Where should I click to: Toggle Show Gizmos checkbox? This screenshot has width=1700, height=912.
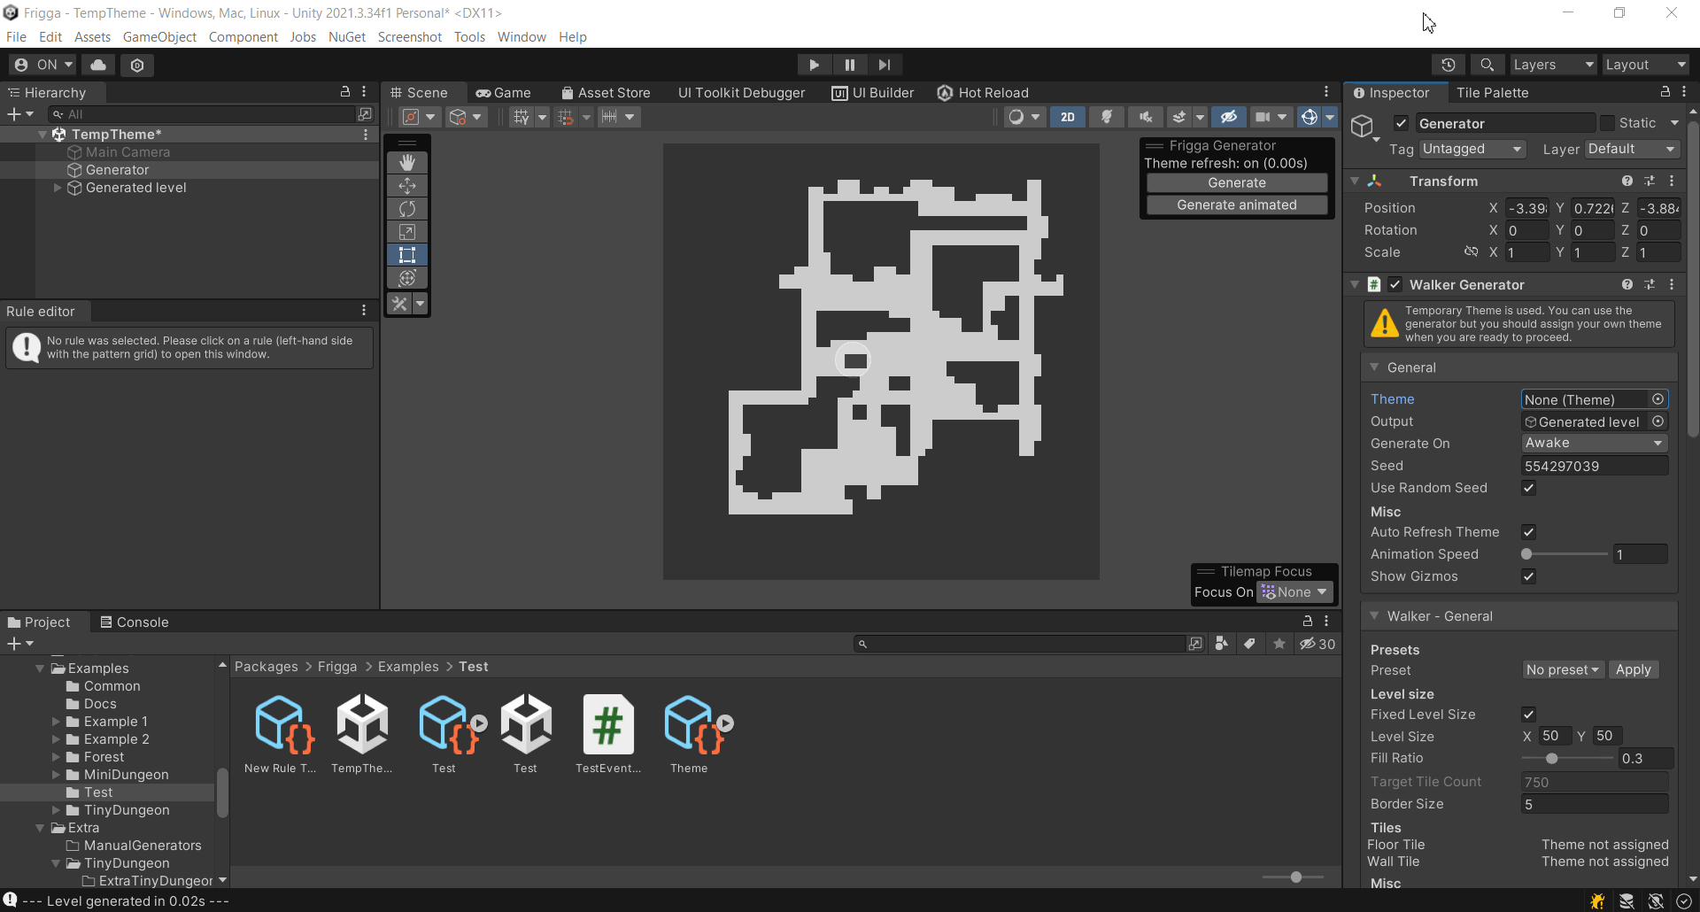point(1528,576)
